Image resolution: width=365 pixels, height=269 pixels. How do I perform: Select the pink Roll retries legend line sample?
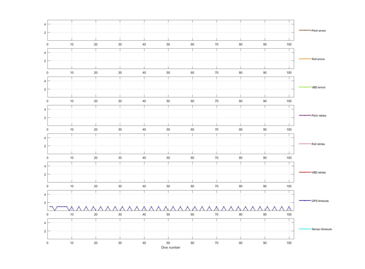(305, 144)
